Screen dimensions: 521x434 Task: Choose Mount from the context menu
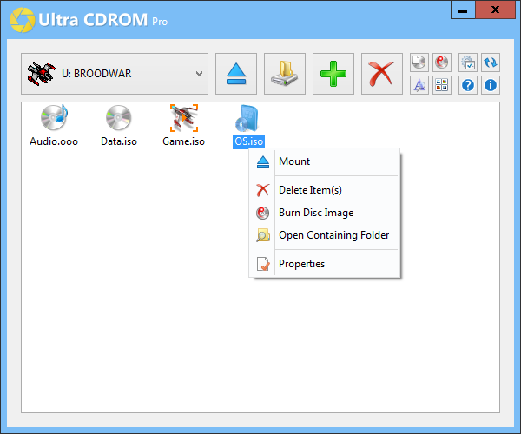(x=325, y=161)
